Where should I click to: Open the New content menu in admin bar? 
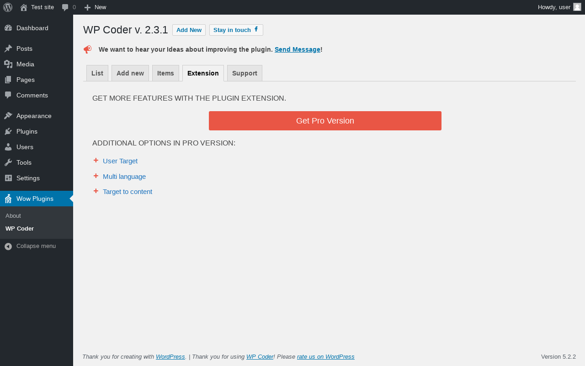(95, 7)
